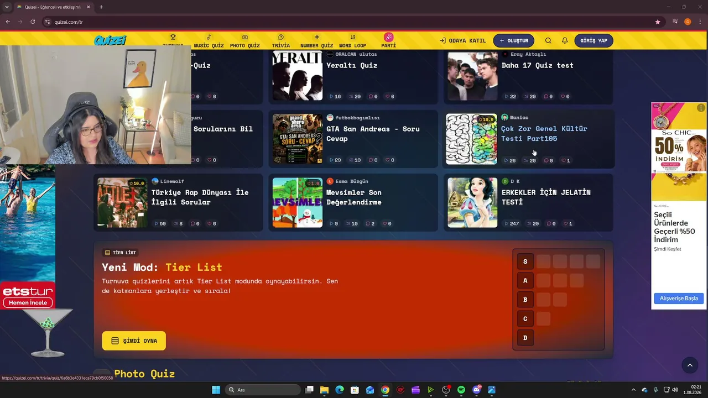Click the Alışverişe Başla ad button
The width and height of the screenshot is (708, 398).
[679, 298]
